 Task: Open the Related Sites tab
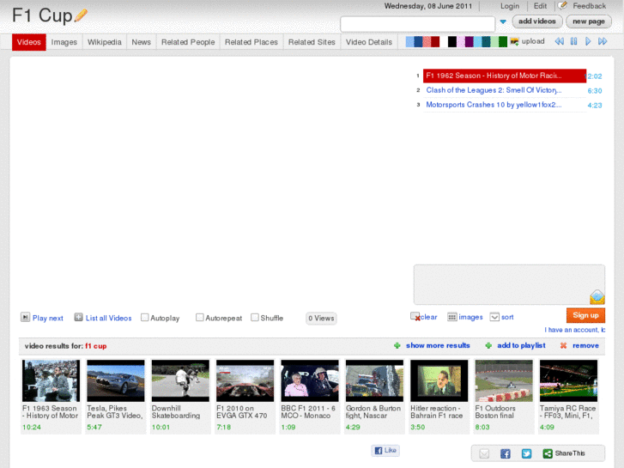pos(312,42)
